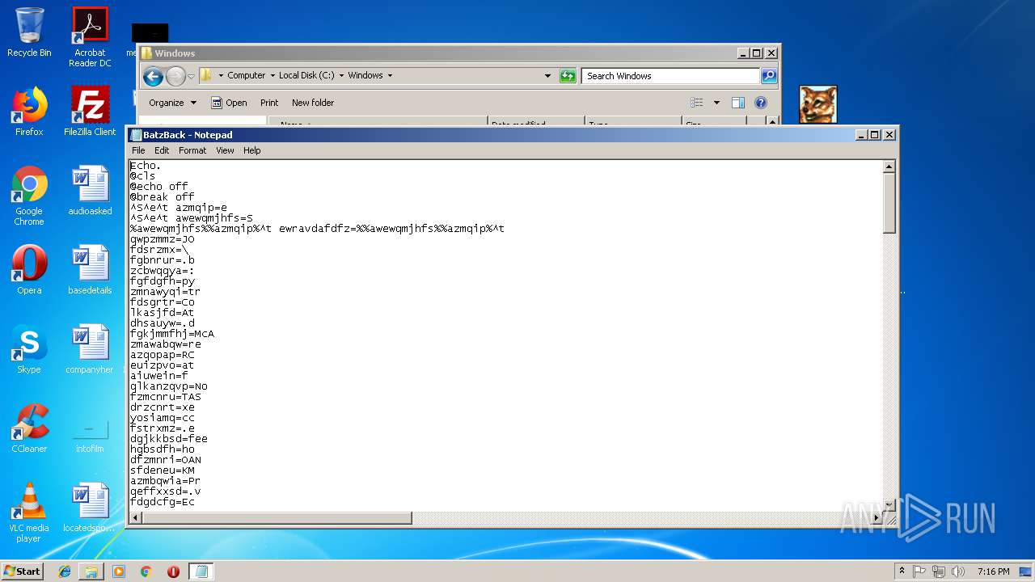This screenshot has height=582, width=1035.
Task: Click the explorer refresh button
Action: point(568,76)
